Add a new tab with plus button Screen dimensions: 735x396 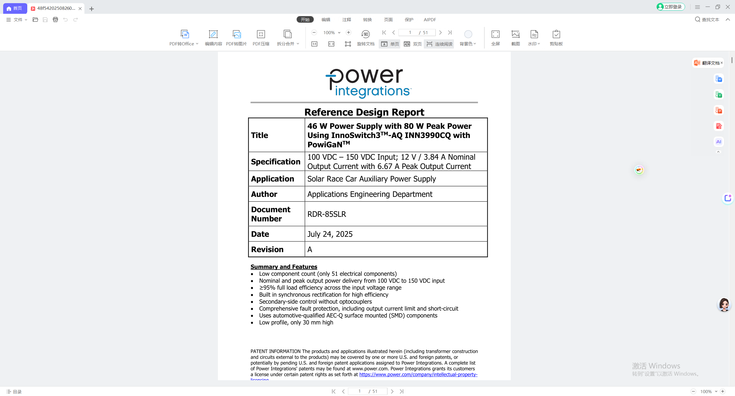(x=92, y=9)
